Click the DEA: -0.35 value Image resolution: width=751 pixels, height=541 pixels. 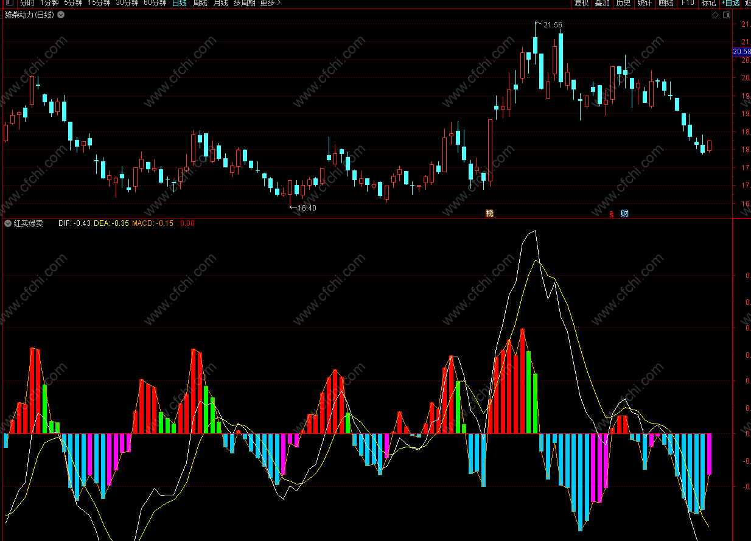coord(111,223)
